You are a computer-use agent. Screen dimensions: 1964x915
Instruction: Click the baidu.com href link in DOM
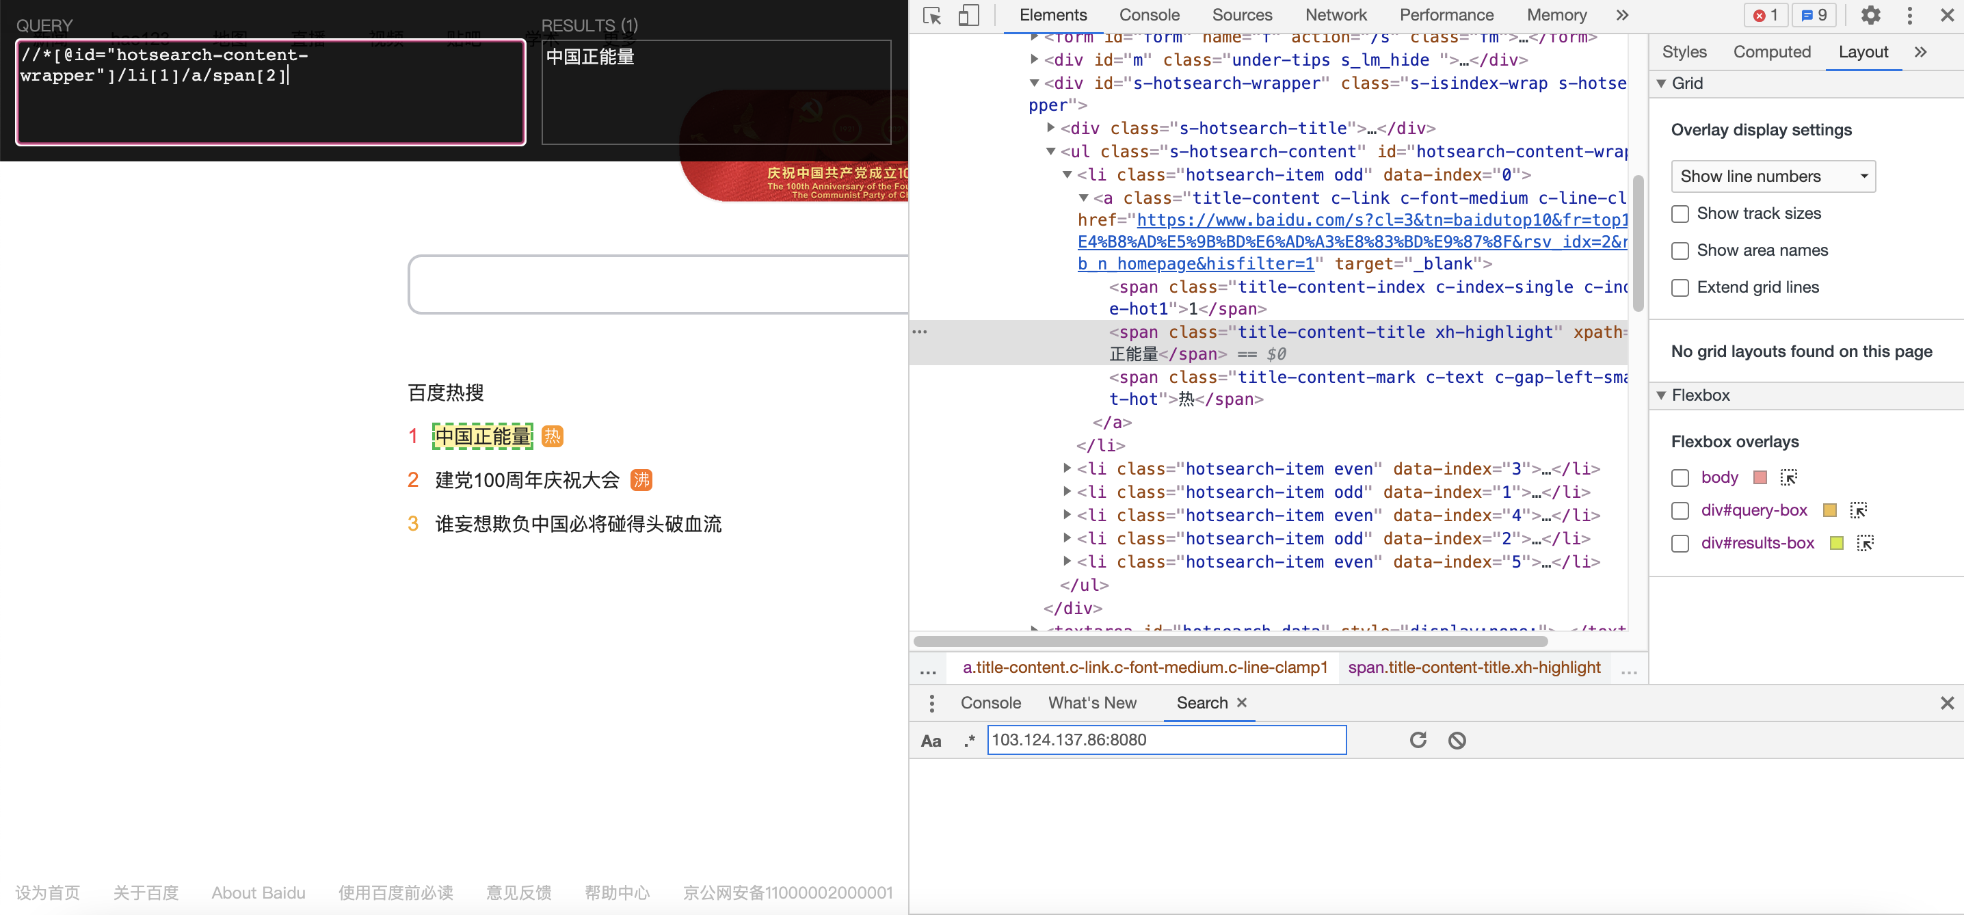pos(1353,241)
